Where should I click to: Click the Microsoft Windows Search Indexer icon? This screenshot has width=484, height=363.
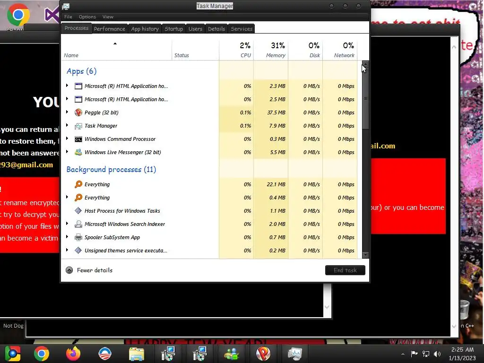pyautogui.click(x=78, y=224)
